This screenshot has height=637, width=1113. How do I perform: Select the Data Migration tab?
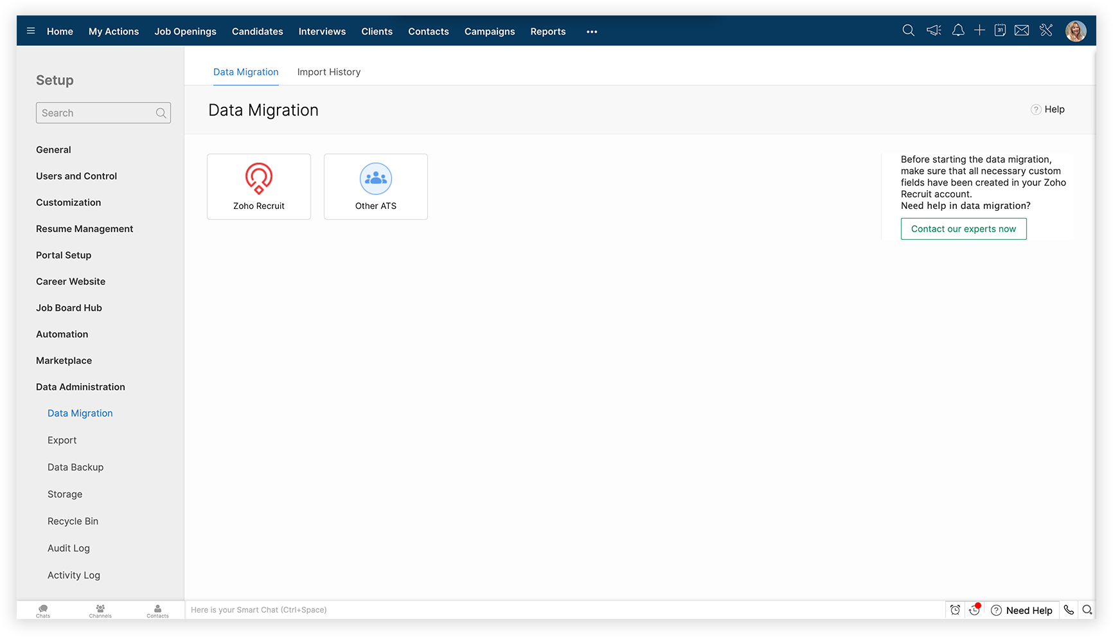point(246,72)
